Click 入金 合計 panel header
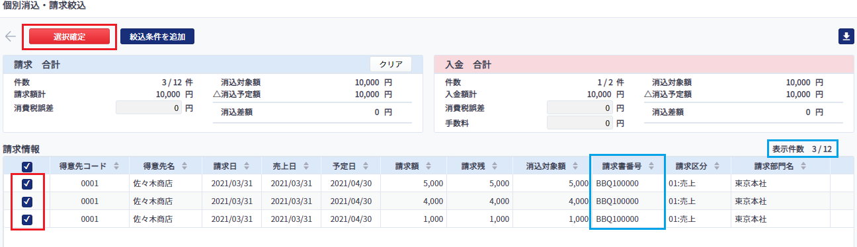The width and height of the screenshot is (857, 247). coord(644,65)
